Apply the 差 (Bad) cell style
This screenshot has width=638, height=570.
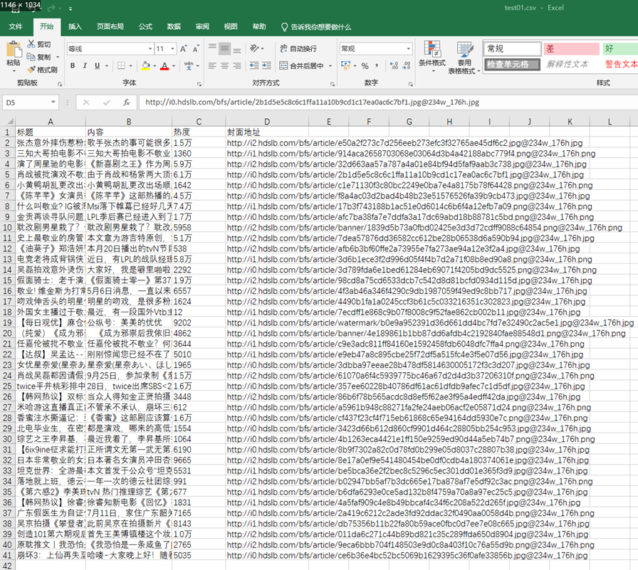pyautogui.click(x=571, y=49)
